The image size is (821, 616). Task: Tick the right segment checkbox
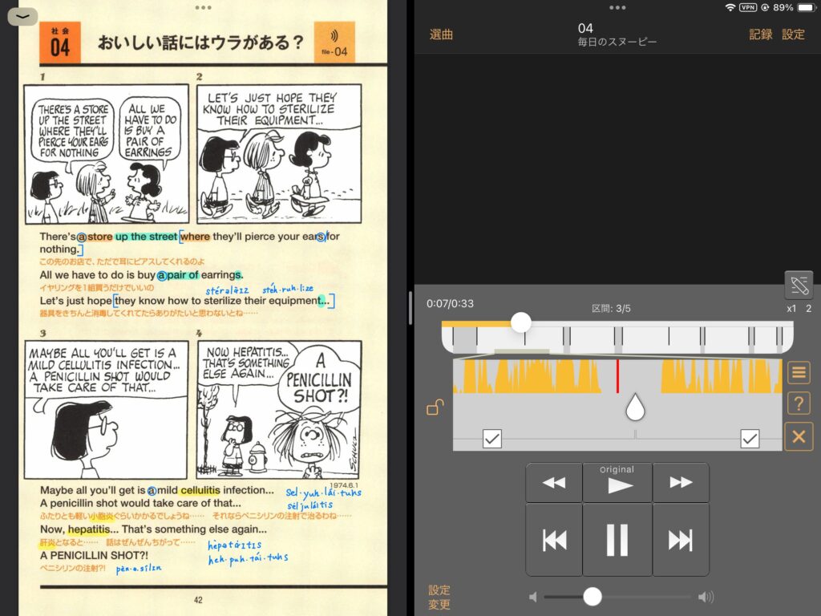750,439
